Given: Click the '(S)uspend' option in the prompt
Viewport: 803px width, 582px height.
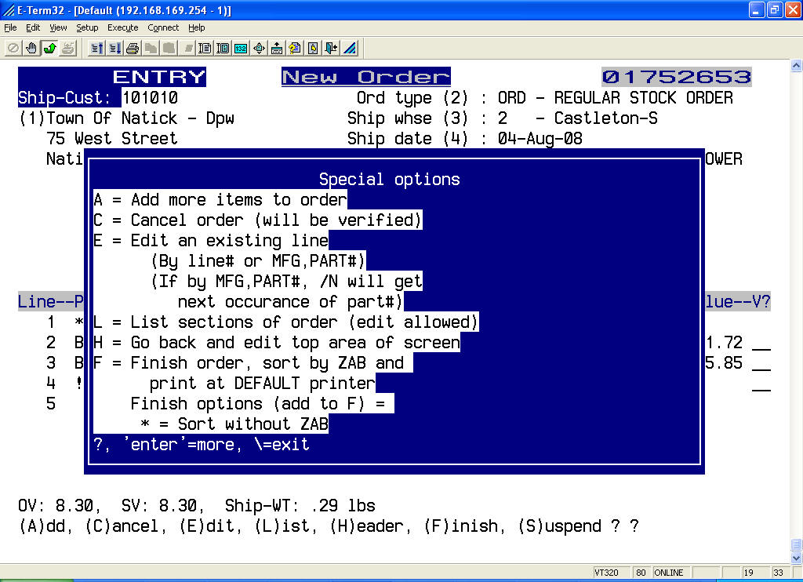Looking at the screenshot, I should pos(559,526).
